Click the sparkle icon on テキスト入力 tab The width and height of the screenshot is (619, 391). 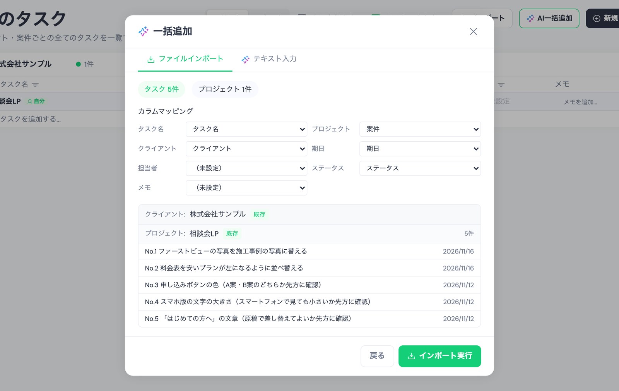pos(245,59)
